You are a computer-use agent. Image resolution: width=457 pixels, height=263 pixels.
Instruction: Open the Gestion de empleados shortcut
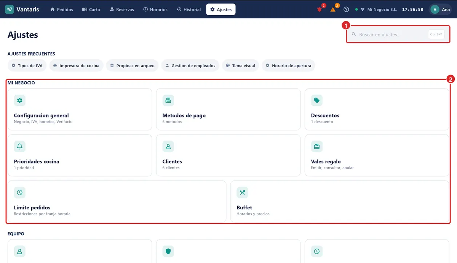click(190, 66)
